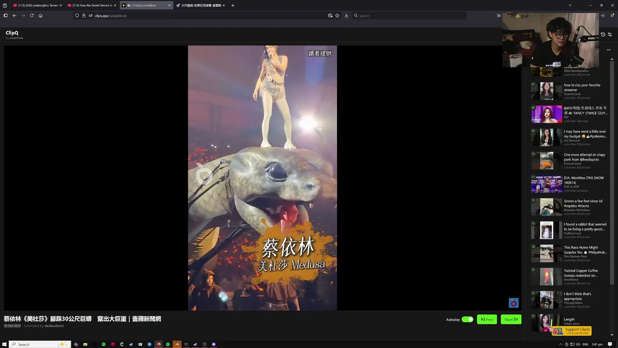Open the Discord taskbar icon
This screenshot has width=618, height=348.
pyautogui.click(x=214, y=344)
